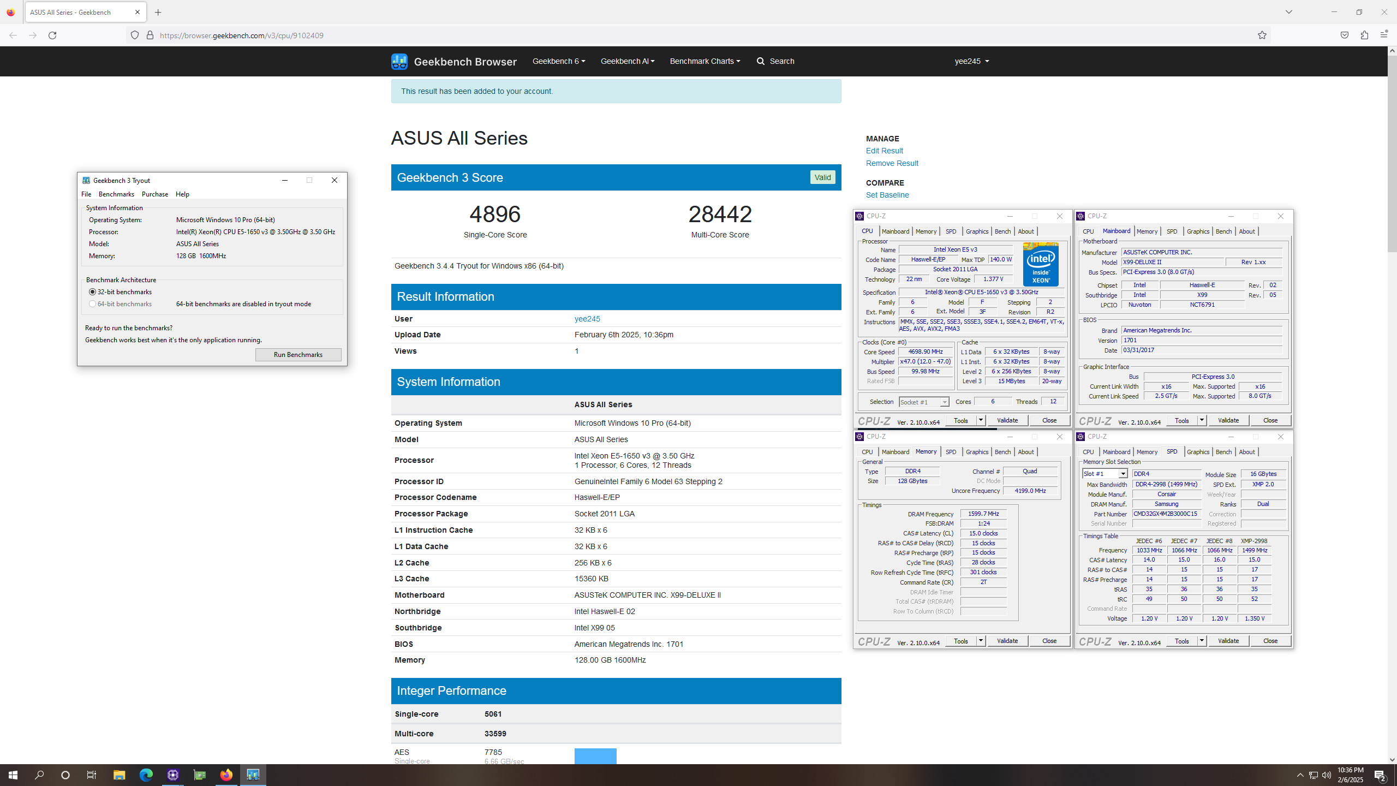
Task: Open Task View on the taskbar
Action: tap(92, 775)
